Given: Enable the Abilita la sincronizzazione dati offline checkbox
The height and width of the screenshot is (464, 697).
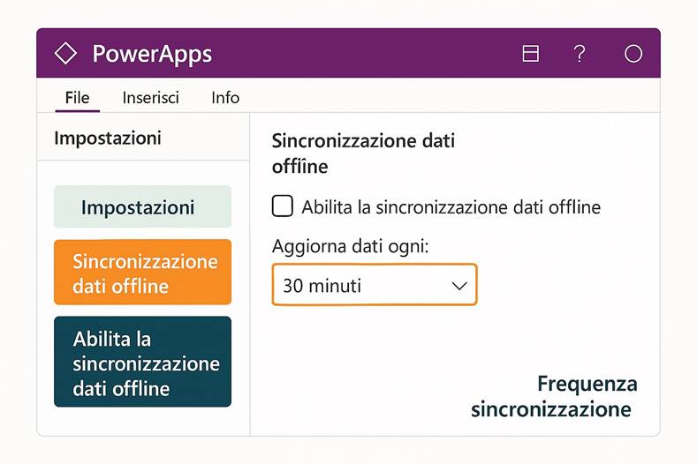Looking at the screenshot, I should [283, 206].
